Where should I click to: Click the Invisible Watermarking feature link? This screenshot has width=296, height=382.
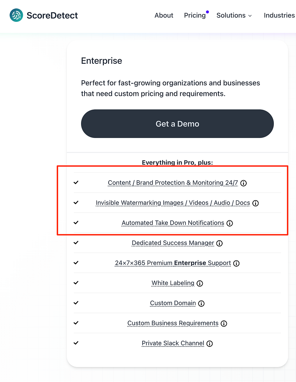coord(173,203)
